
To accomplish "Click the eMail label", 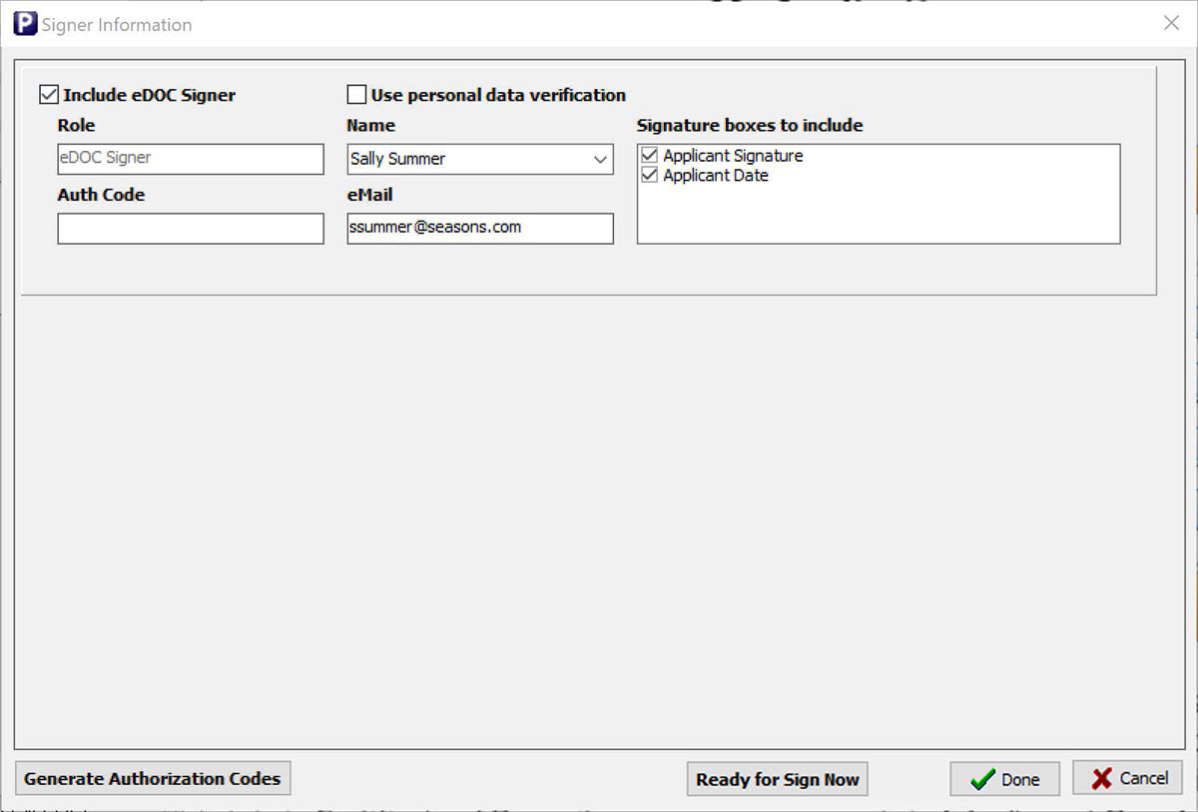I will click(x=369, y=195).
